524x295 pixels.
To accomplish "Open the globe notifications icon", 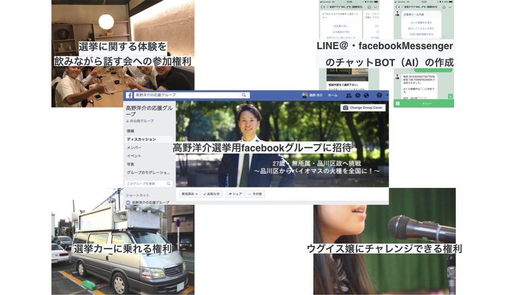I will click(x=366, y=95).
